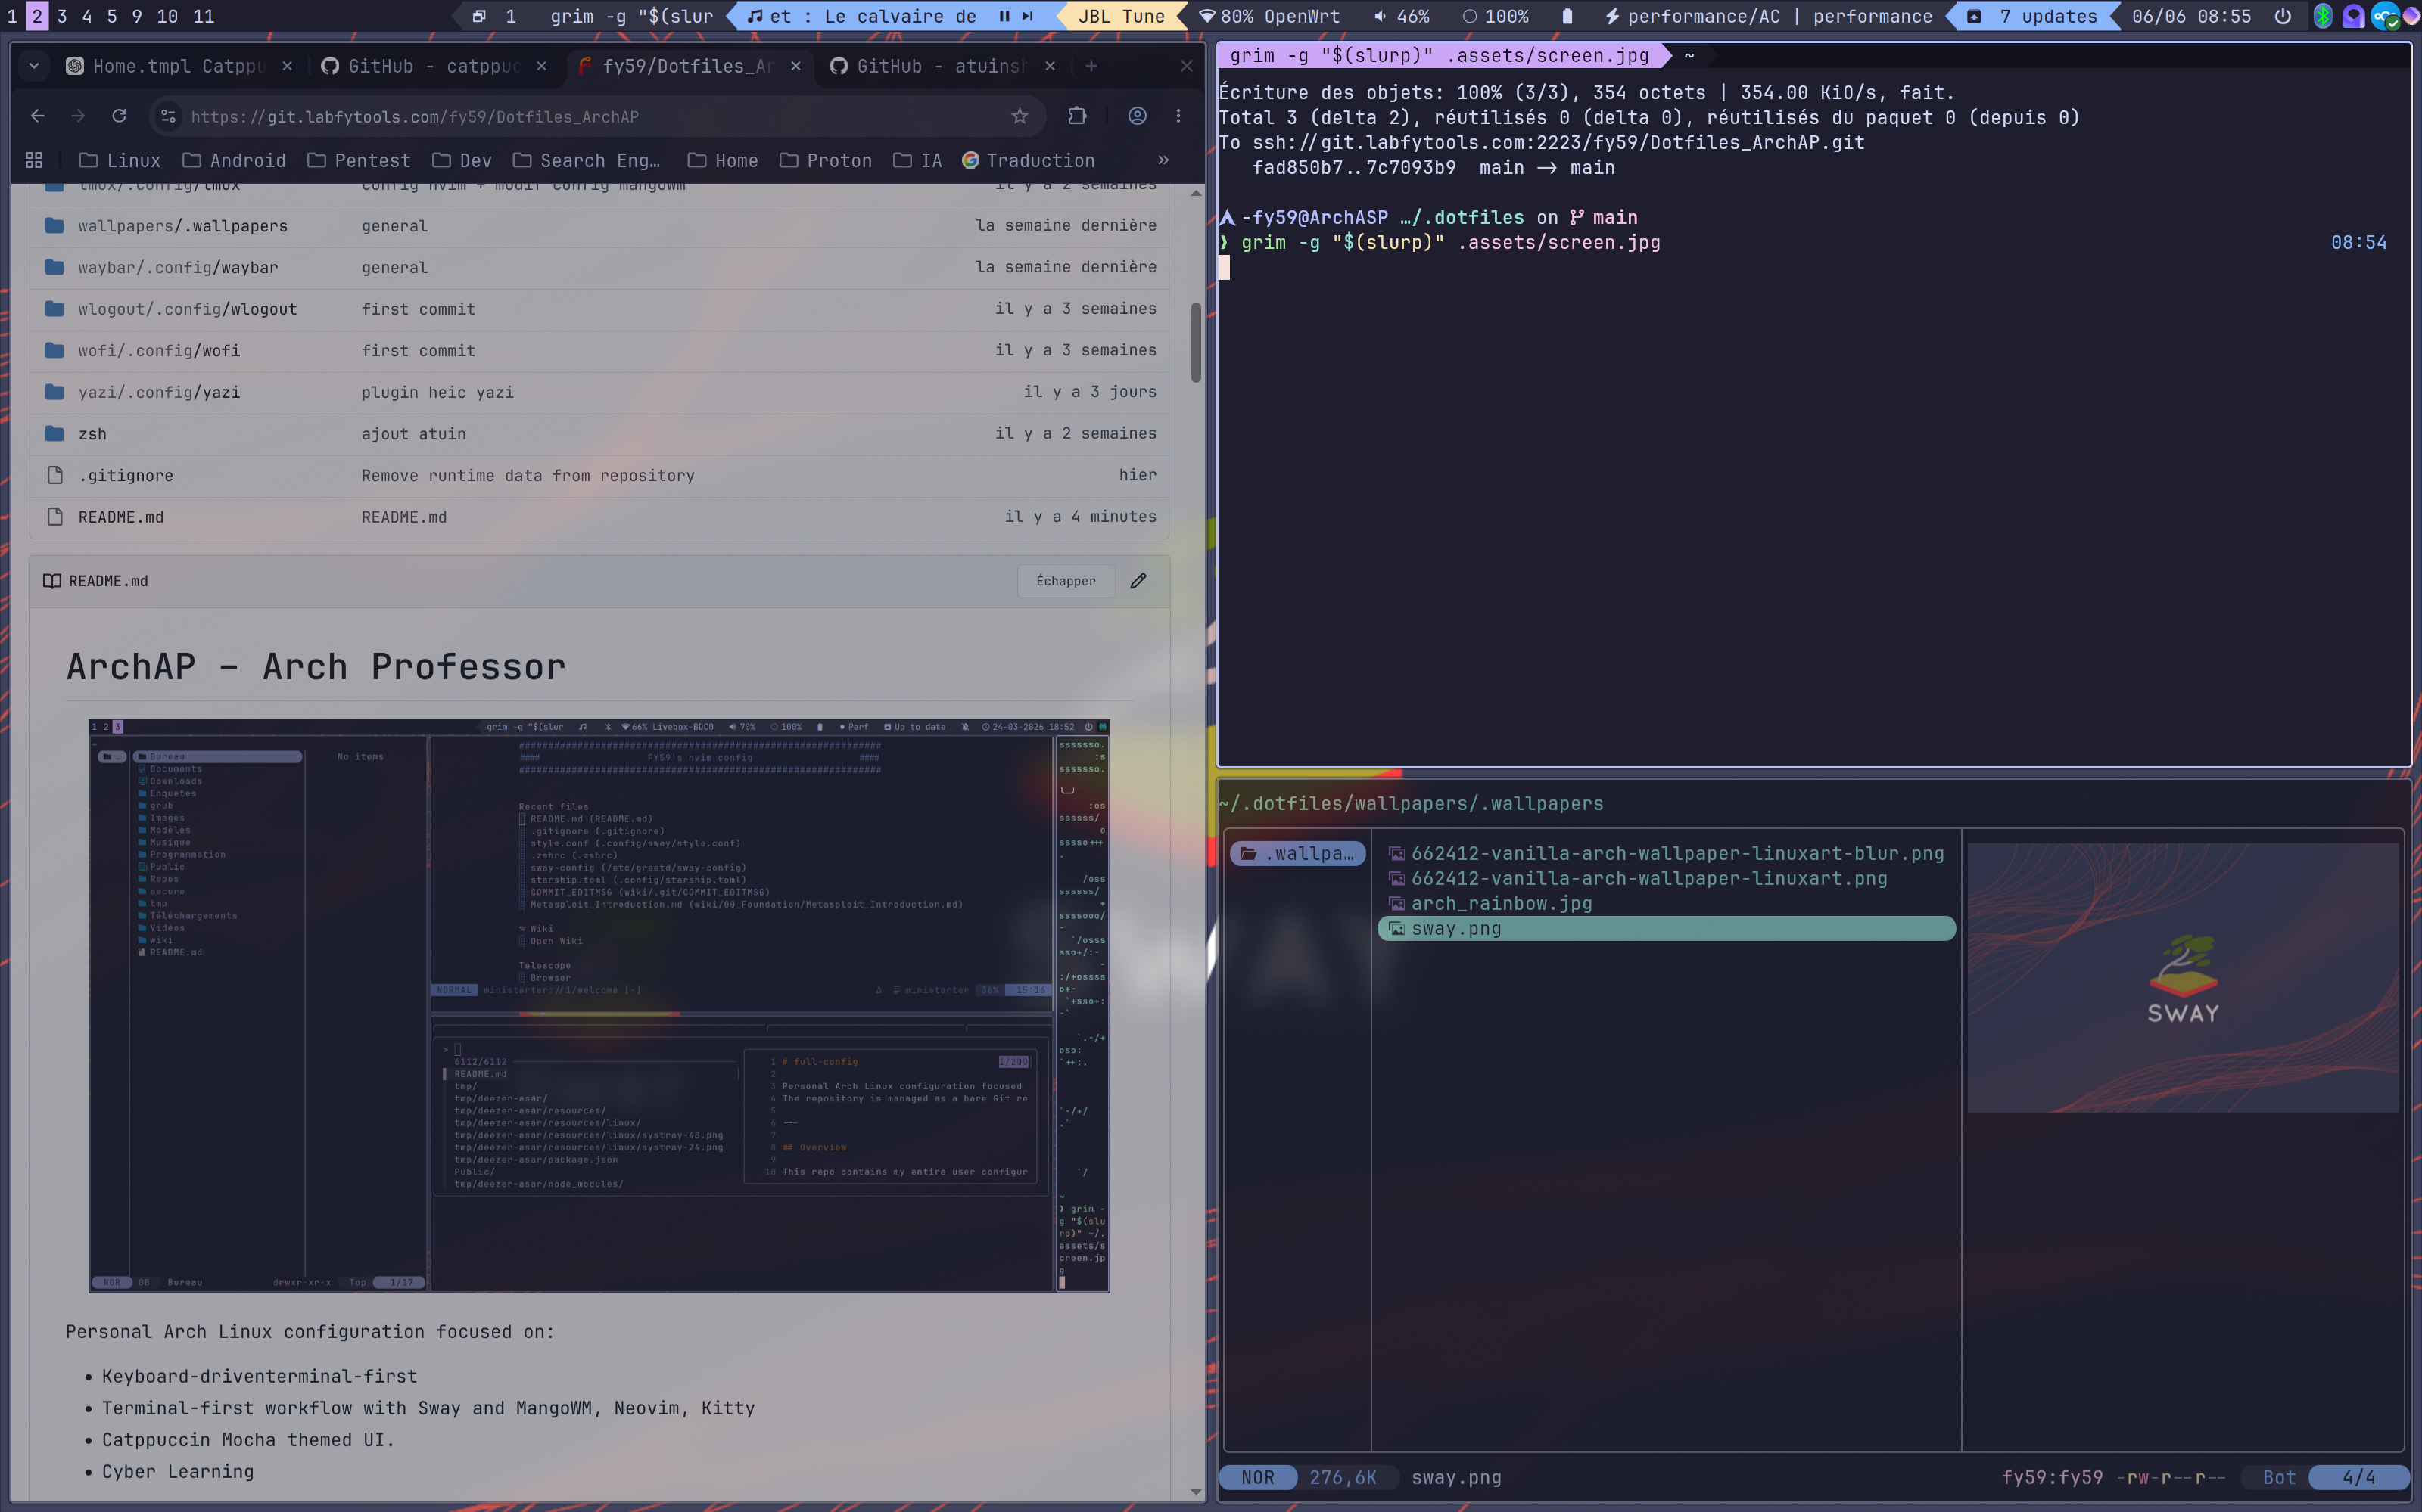Close the Home.tmpl Catppuccin tab
Image resolution: width=2422 pixels, height=1512 pixels.
pos(287,66)
